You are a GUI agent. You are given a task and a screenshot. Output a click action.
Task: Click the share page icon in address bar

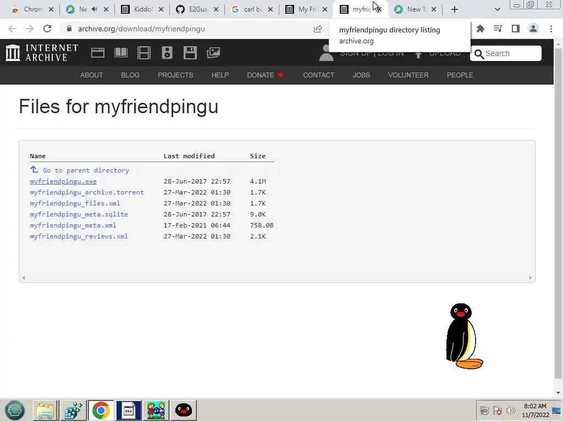318,29
